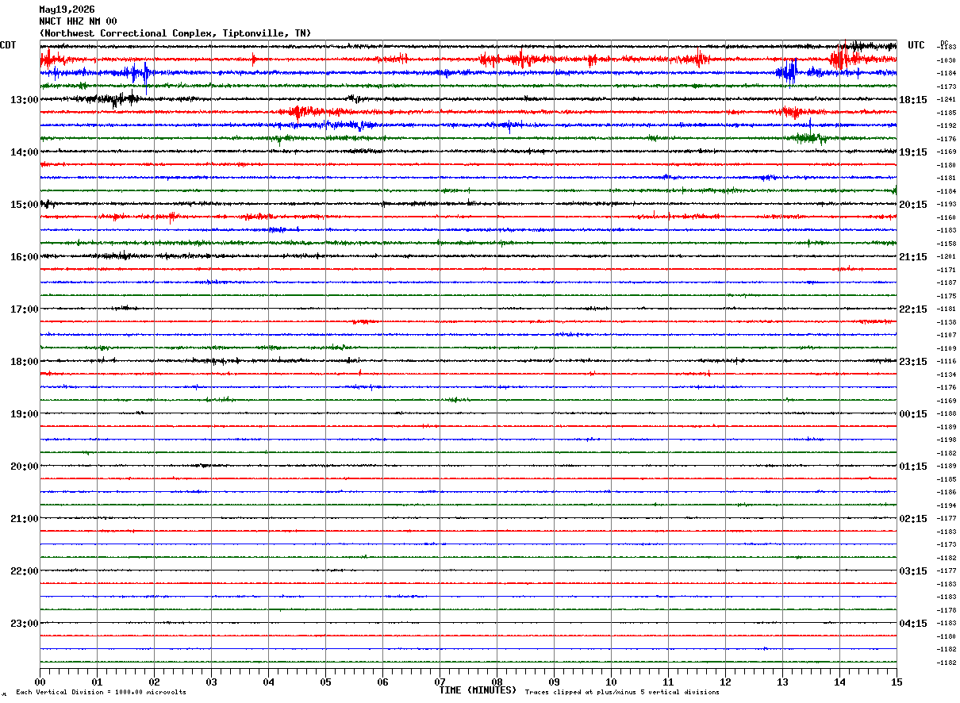Click the traces clipped footnote text
This screenshot has width=960, height=703.
[622, 693]
